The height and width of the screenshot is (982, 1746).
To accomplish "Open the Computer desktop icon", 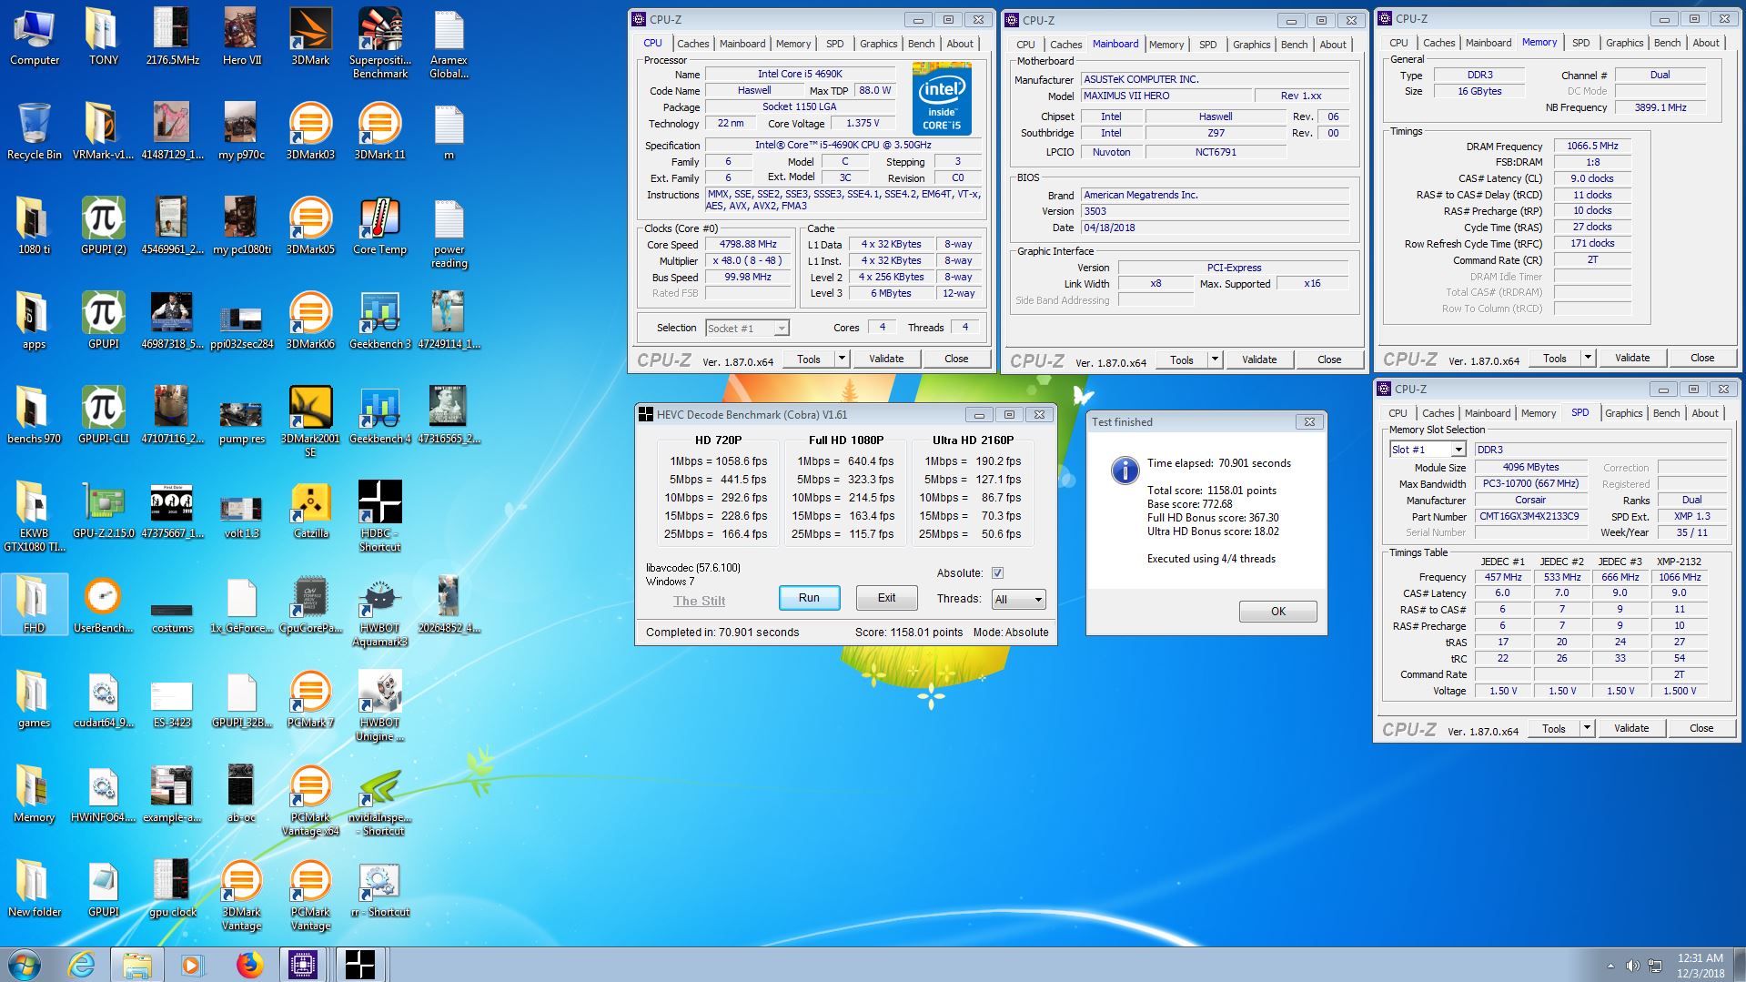I will [35, 38].
